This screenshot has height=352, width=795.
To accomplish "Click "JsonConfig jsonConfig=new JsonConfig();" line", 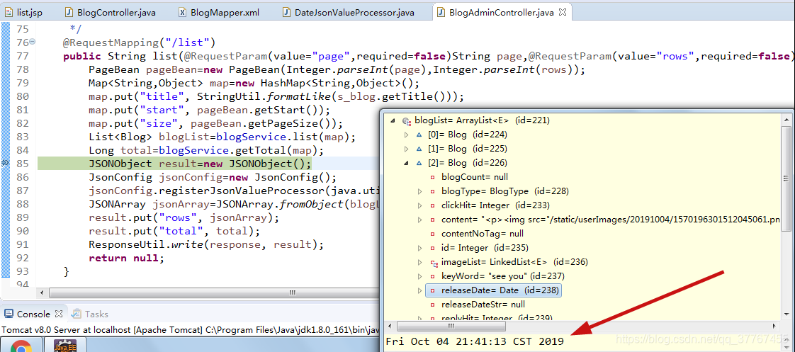I will click(x=213, y=177).
